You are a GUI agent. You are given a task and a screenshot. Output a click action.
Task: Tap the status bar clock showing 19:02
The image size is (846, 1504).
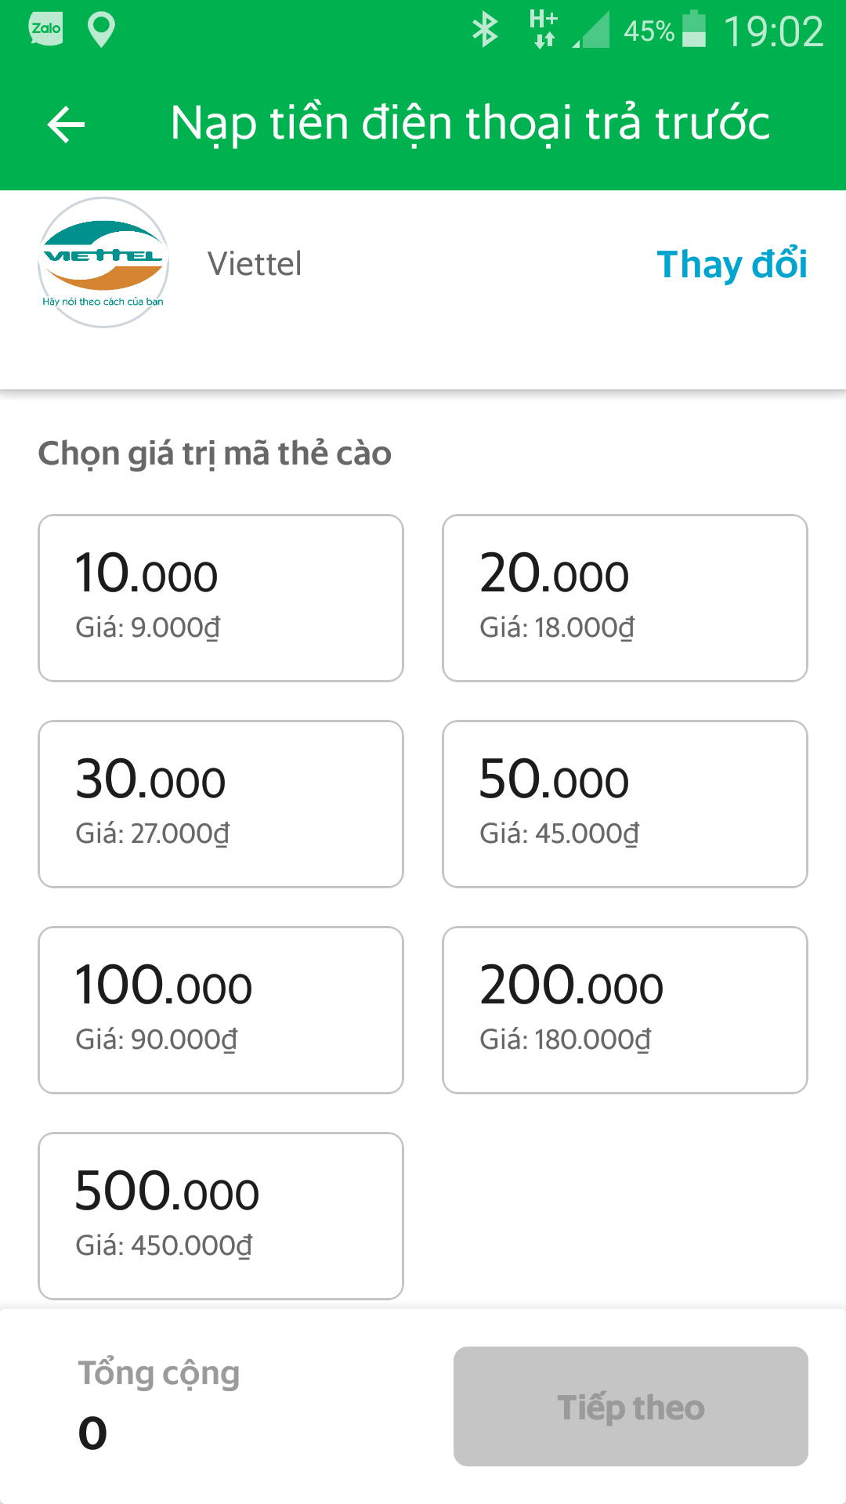point(773,31)
